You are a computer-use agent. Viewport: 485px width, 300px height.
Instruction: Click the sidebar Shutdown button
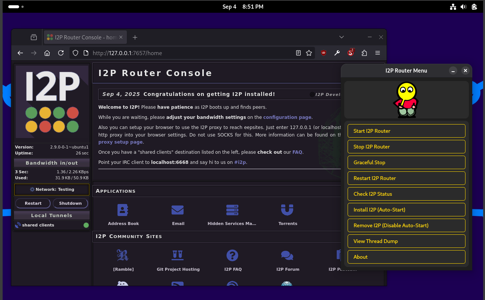click(70, 203)
